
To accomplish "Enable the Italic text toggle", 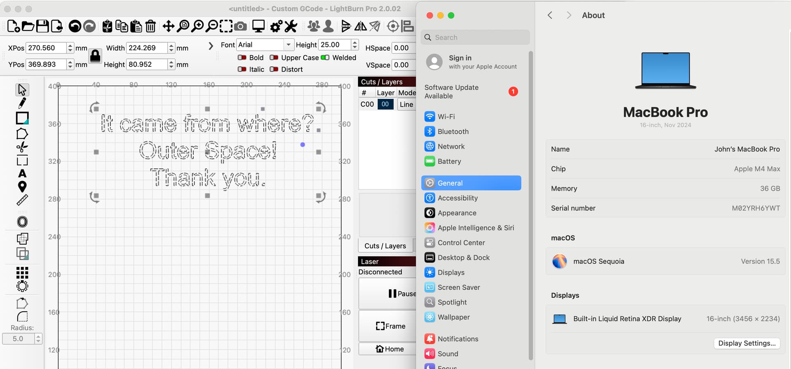I will coord(242,69).
